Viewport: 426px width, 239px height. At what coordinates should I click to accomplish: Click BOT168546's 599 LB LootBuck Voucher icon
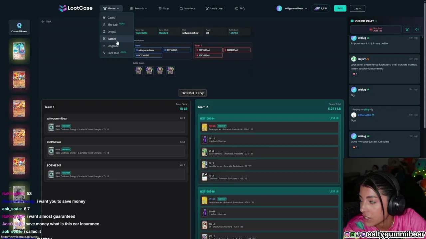(205, 213)
